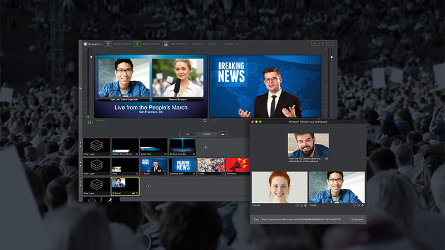The image size is (445, 250).
Task: Mute David's speaker icon in Rendezvous Dashboard
Action: click(x=359, y=205)
